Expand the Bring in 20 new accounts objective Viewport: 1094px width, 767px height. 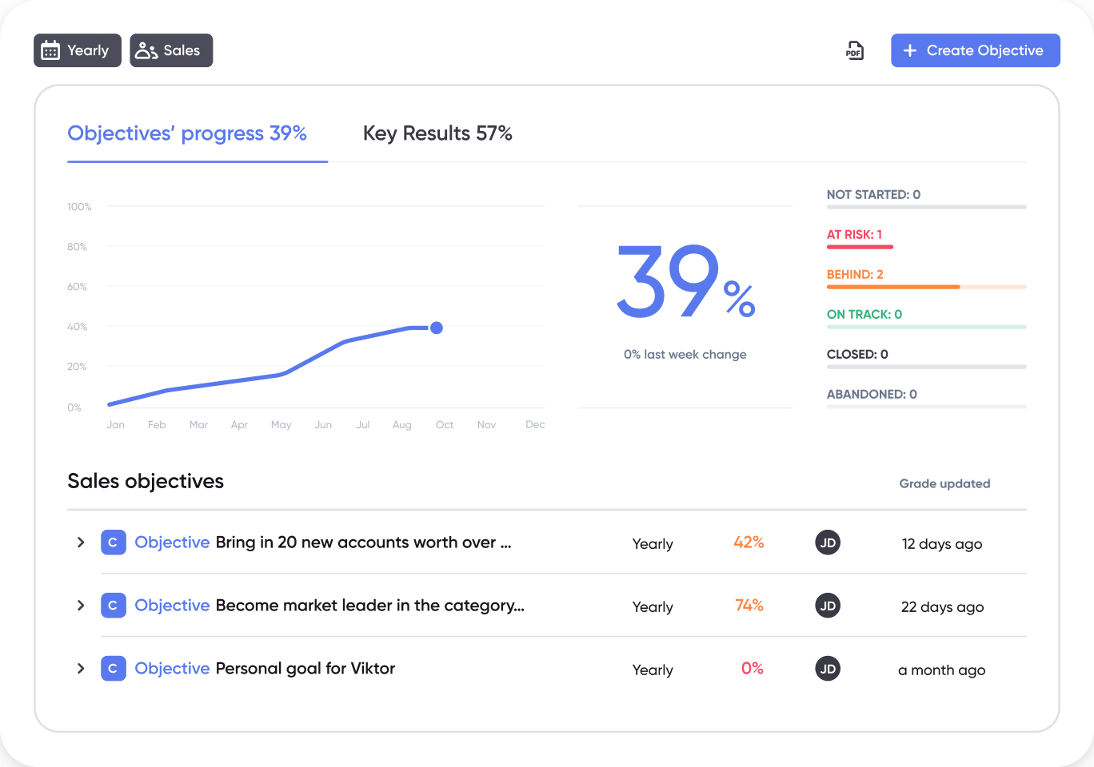(81, 542)
